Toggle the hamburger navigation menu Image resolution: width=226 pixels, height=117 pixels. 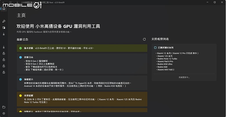(x=10, y=2)
